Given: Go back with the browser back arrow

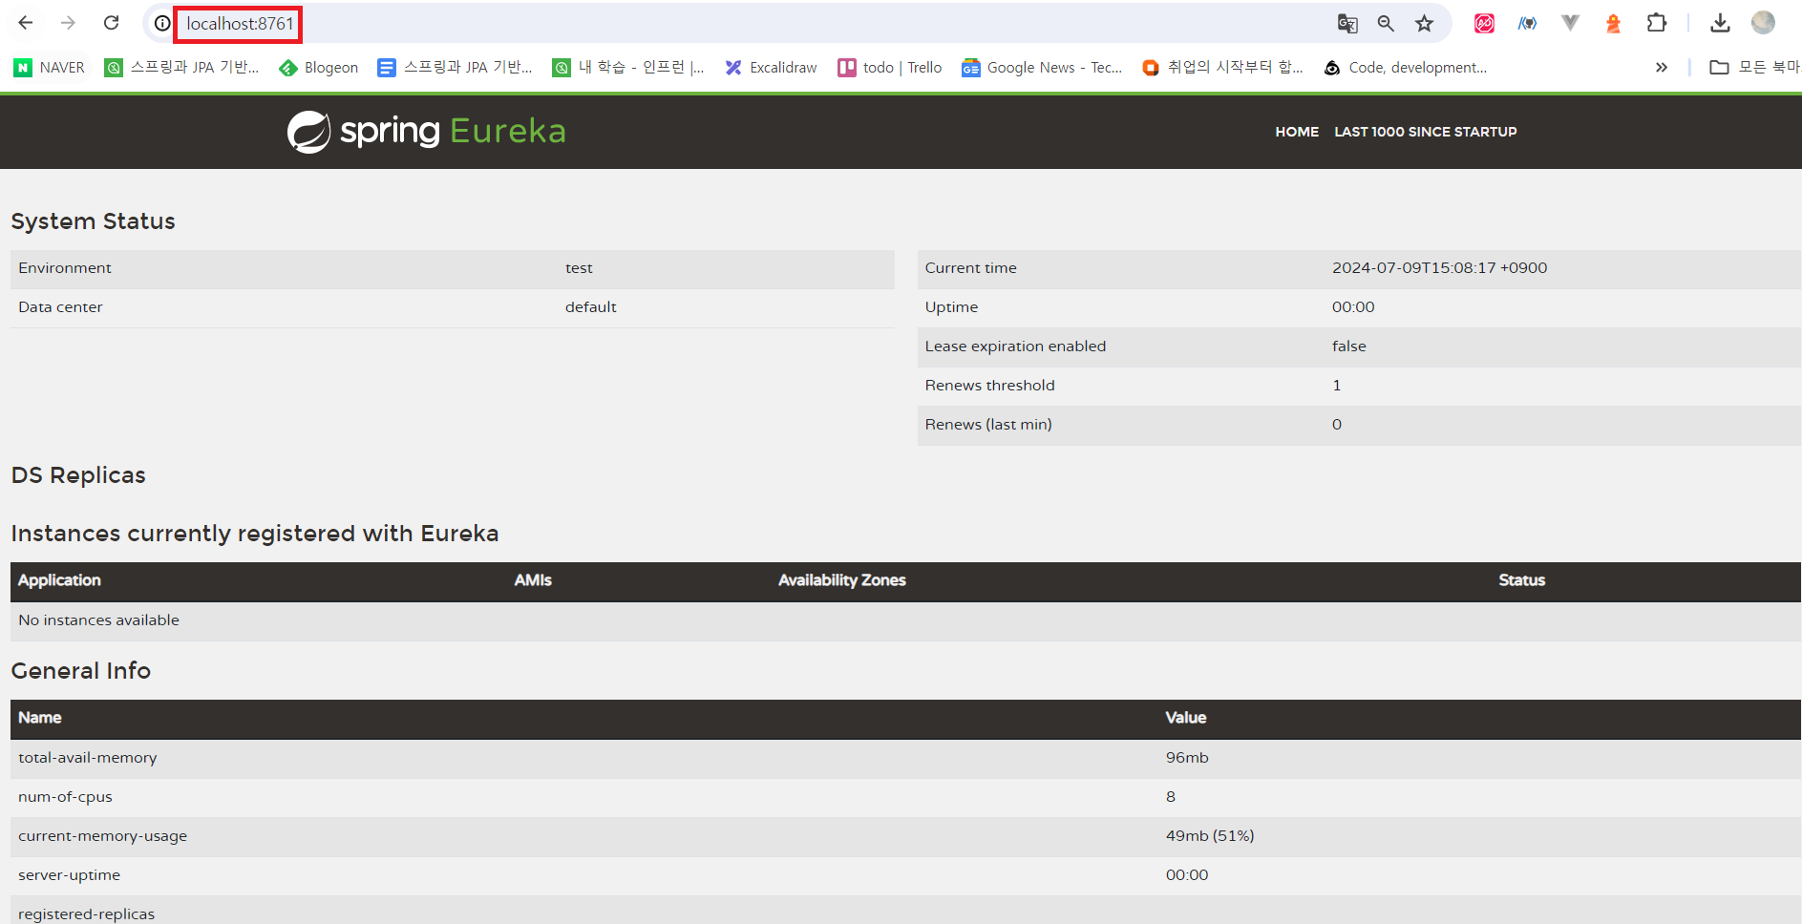Looking at the screenshot, I should pyautogui.click(x=26, y=23).
